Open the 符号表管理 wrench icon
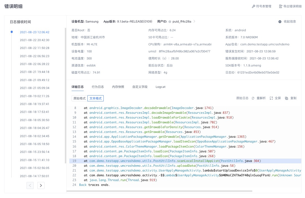The image size is (305, 198). [253, 6]
